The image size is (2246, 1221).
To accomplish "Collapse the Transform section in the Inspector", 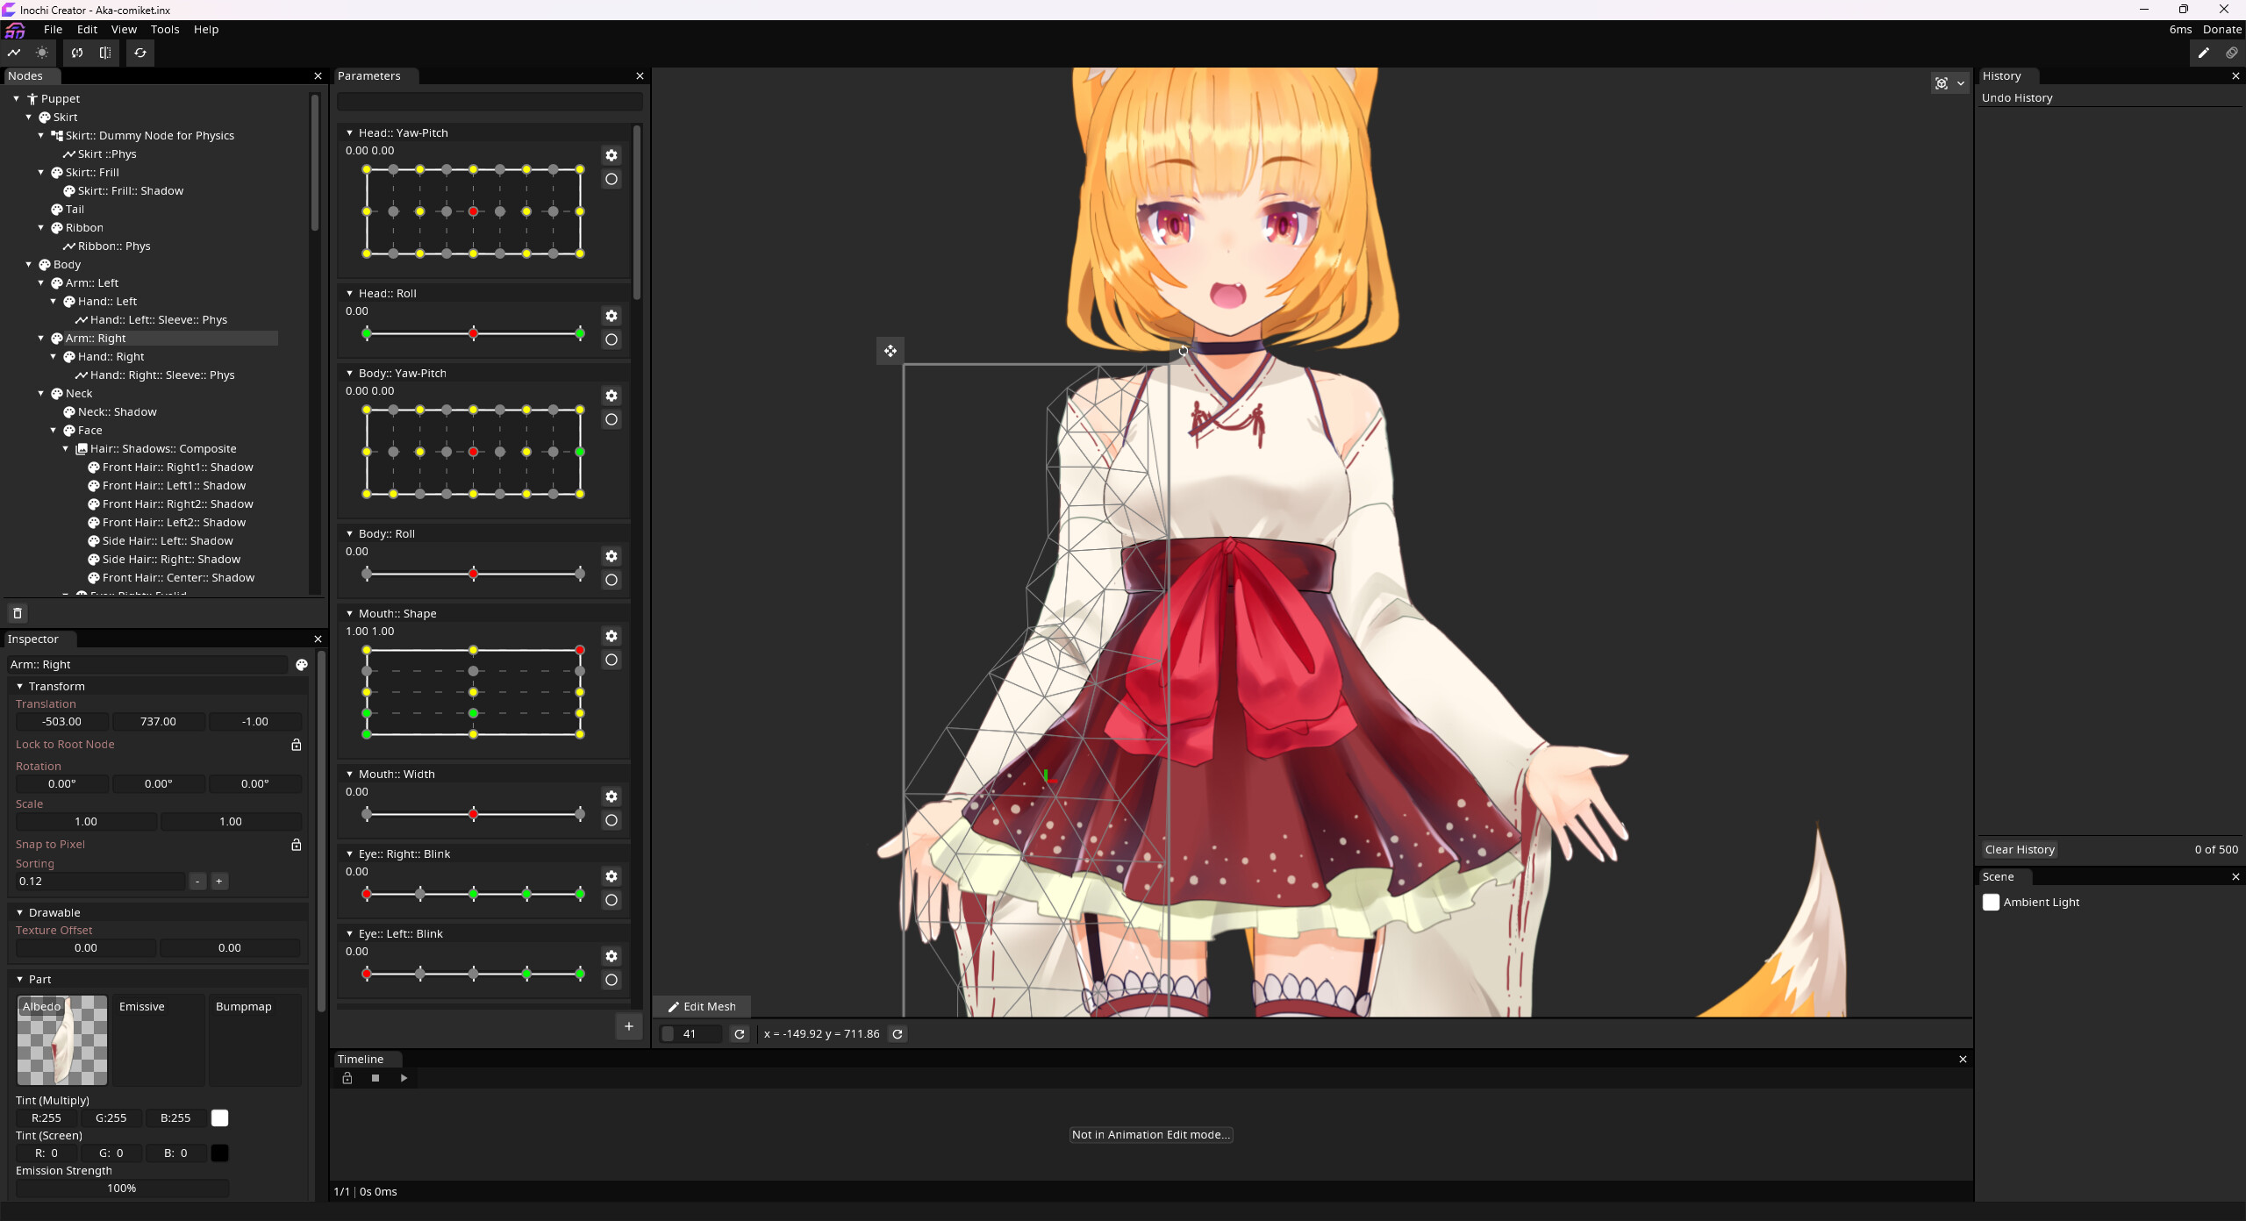I will point(19,686).
